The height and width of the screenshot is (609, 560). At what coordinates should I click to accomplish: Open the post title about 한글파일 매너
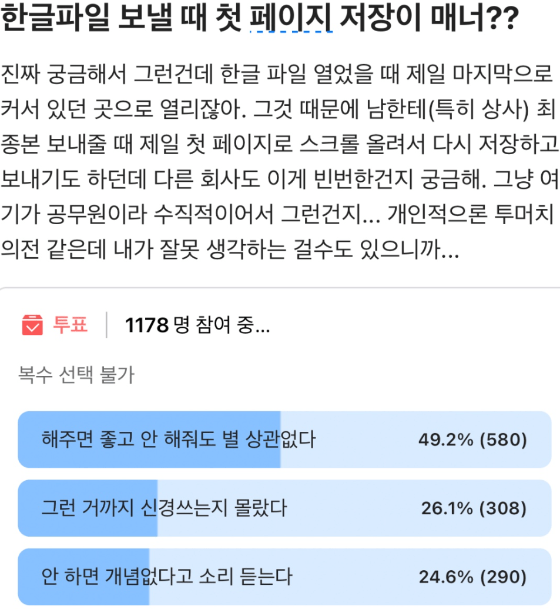[x=260, y=18]
